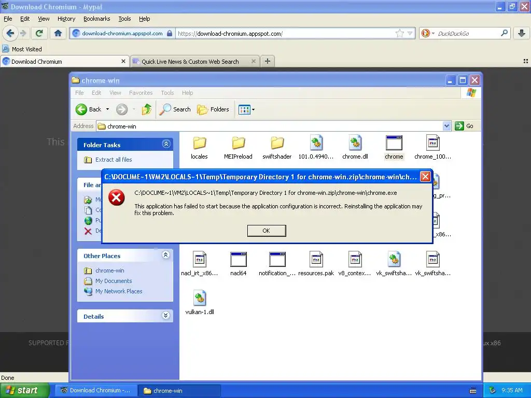
Task: Open the Mypal downloads arrow button
Action: click(x=522, y=33)
